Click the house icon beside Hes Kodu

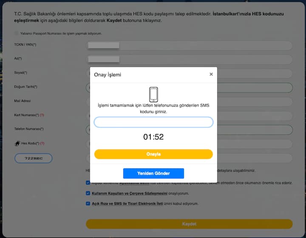17,143
